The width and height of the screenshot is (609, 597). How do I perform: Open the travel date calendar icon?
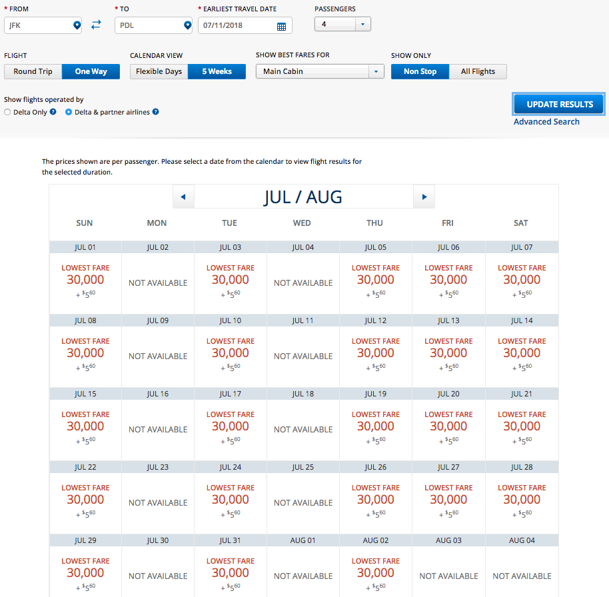click(x=281, y=26)
